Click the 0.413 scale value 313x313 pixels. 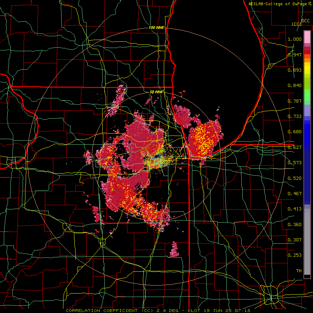[295, 209]
